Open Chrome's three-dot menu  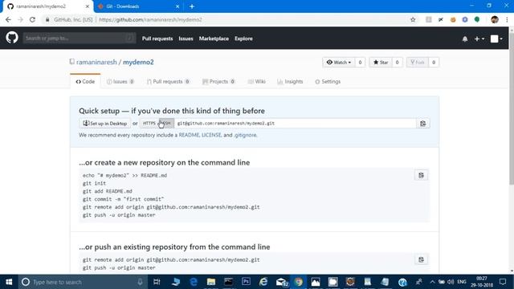(507, 19)
